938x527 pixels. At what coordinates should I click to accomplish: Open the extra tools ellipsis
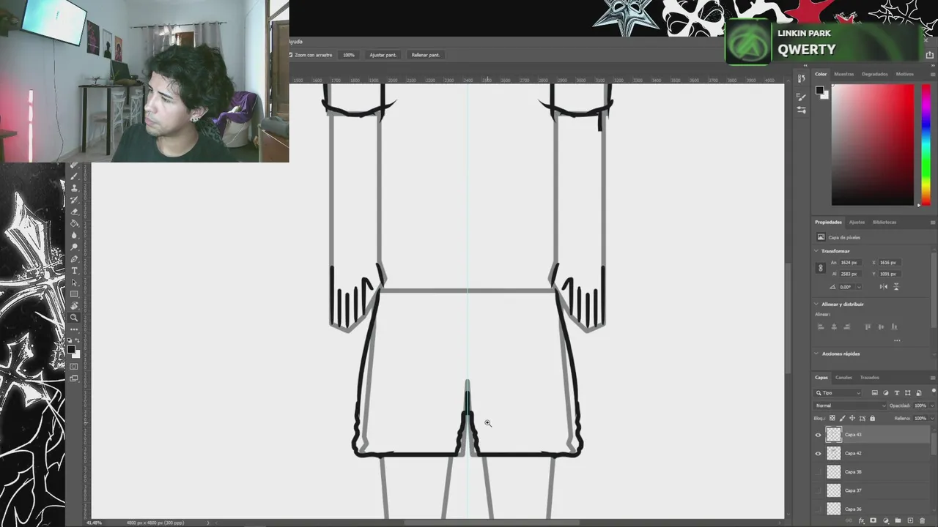74,329
